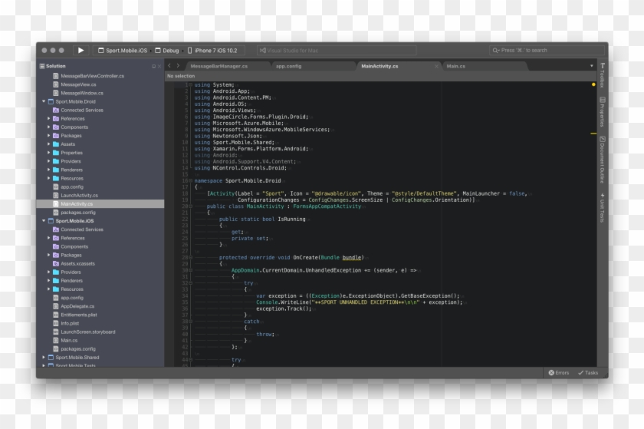Focus the 'Press ⌘. to search' box
Screen dimensions: 644x429
(547, 50)
